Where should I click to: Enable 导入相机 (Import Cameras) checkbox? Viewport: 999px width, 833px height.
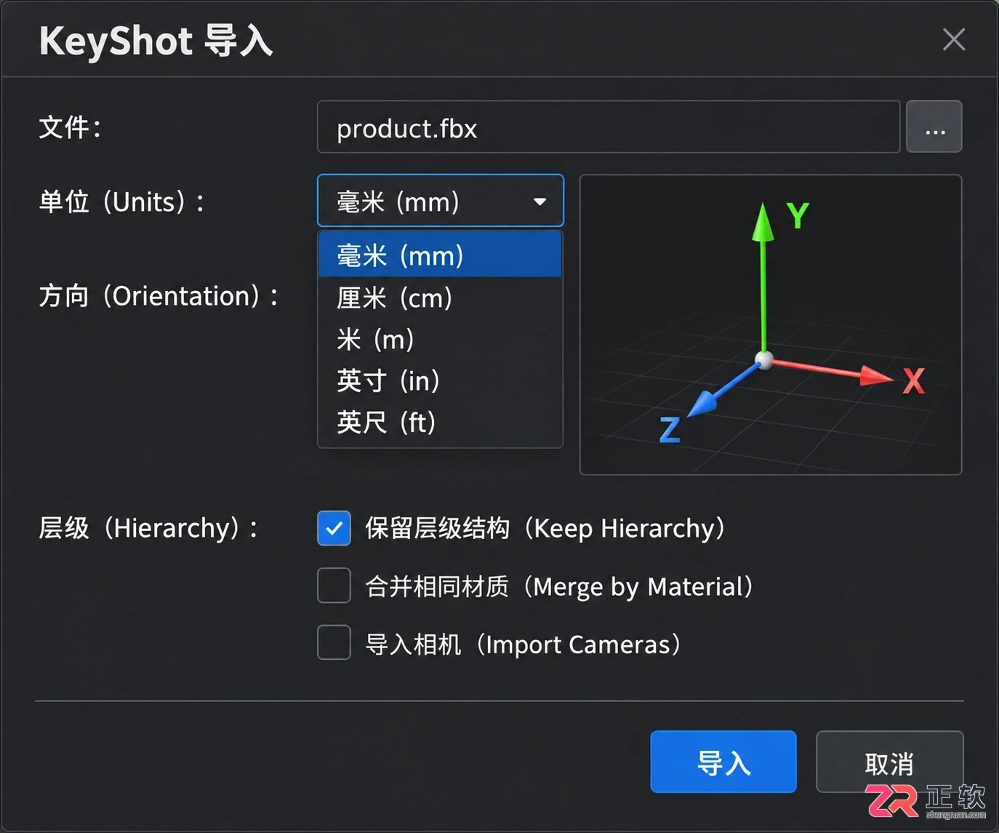pyautogui.click(x=334, y=643)
